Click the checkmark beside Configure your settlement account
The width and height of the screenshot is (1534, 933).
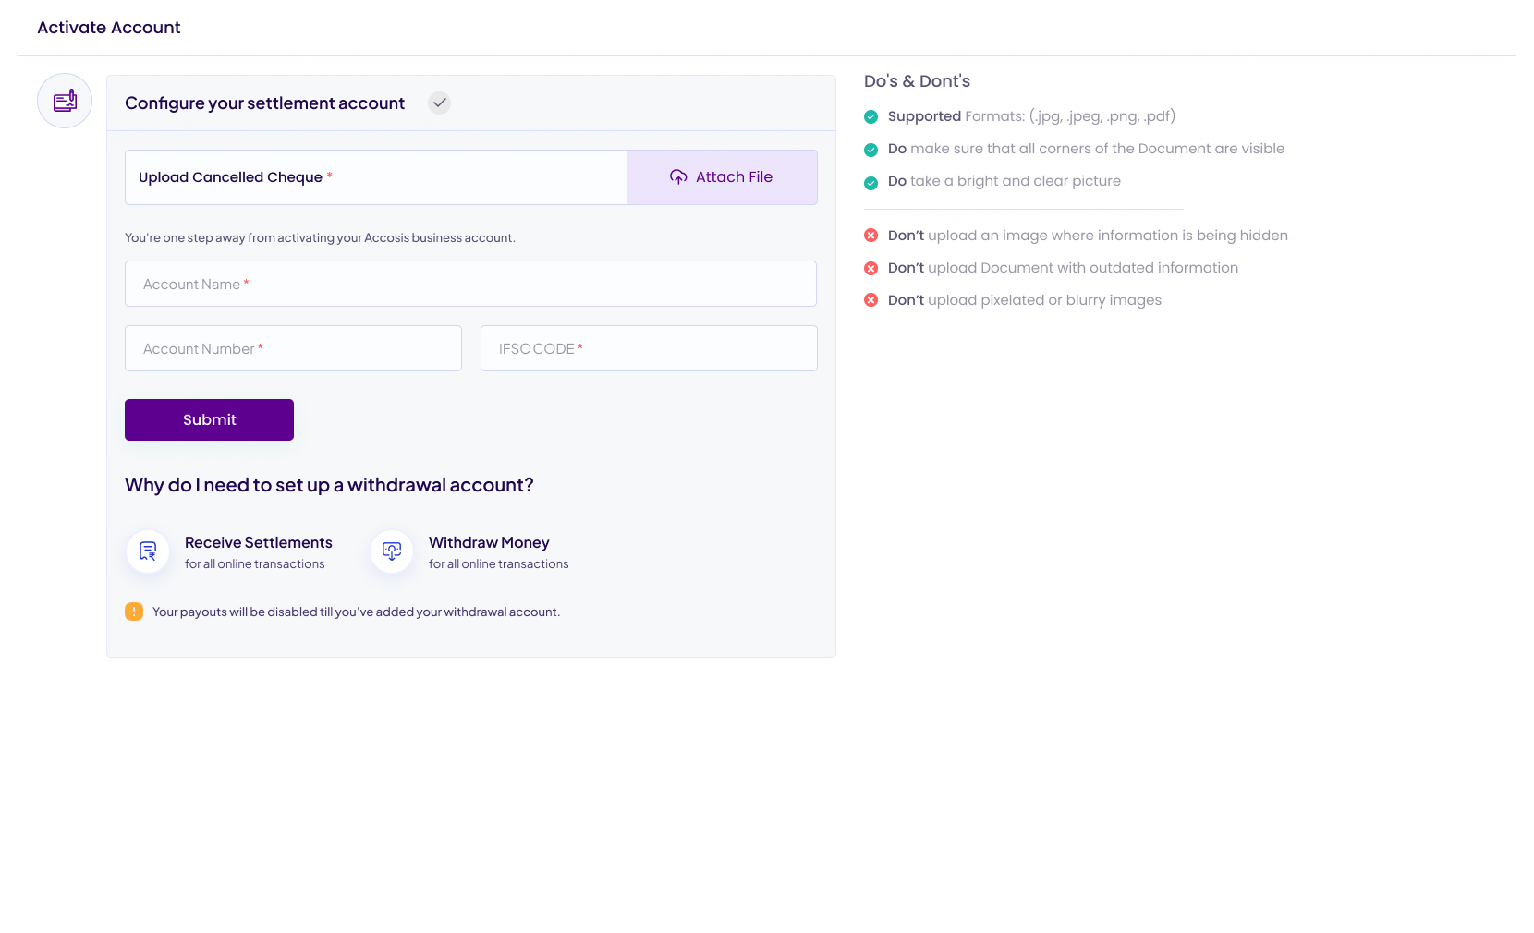click(x=440, y=103)
